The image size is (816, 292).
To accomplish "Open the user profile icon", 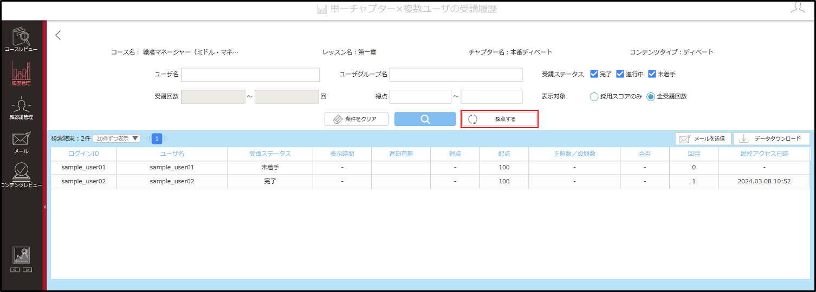I will coord(797,8).
